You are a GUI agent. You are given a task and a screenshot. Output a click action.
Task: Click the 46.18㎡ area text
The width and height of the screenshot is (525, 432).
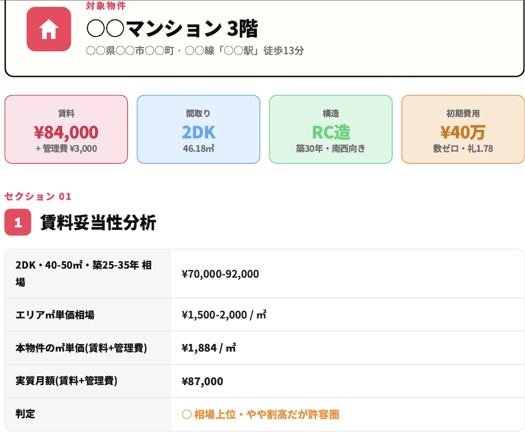(198, 149)
